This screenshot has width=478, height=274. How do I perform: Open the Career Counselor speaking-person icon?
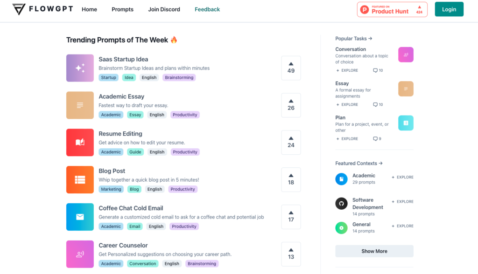tap(80, 254)
